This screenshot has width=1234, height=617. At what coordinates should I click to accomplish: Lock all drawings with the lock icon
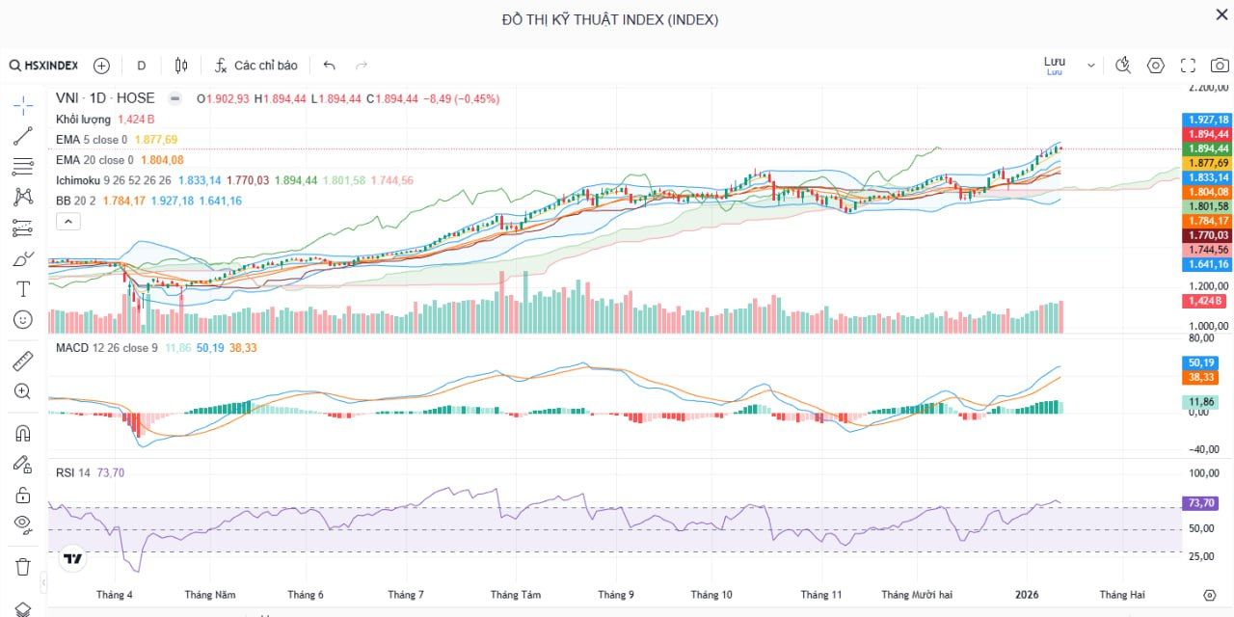pyautogui.click(x=22, y=495)
